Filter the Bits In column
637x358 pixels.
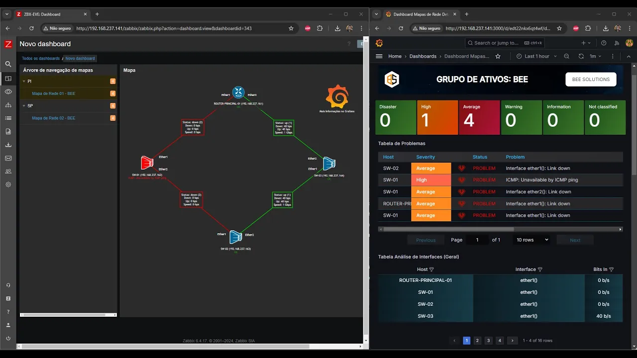click(611, 269)
